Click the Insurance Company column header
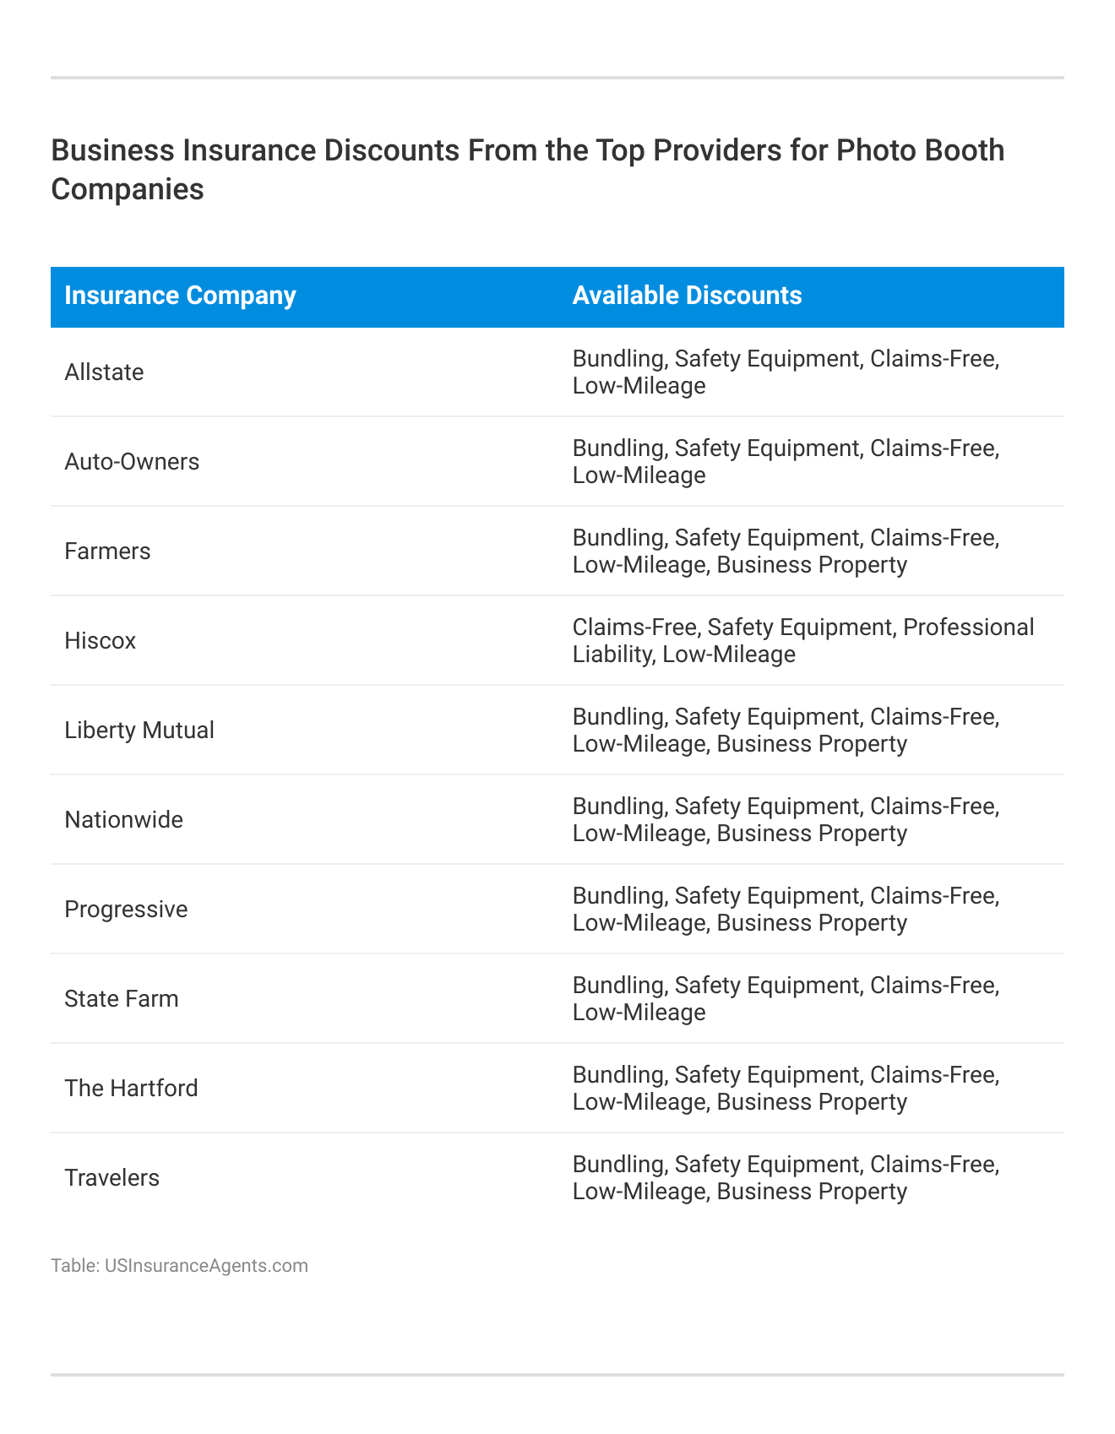The width and height of the screenshot is (1115, 1434). click(x=180, y=296)
